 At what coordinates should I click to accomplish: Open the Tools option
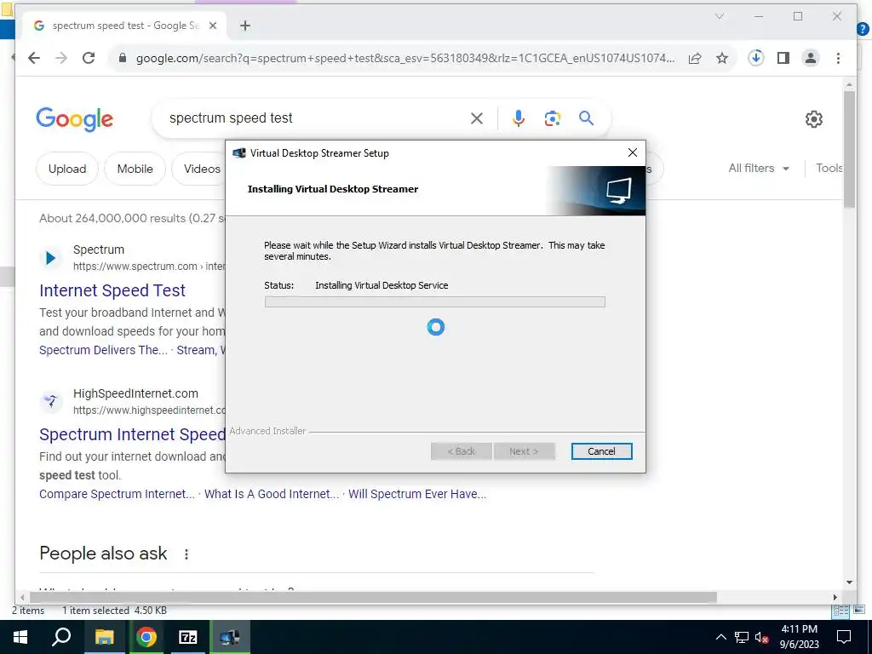click(x=829, y=168)
